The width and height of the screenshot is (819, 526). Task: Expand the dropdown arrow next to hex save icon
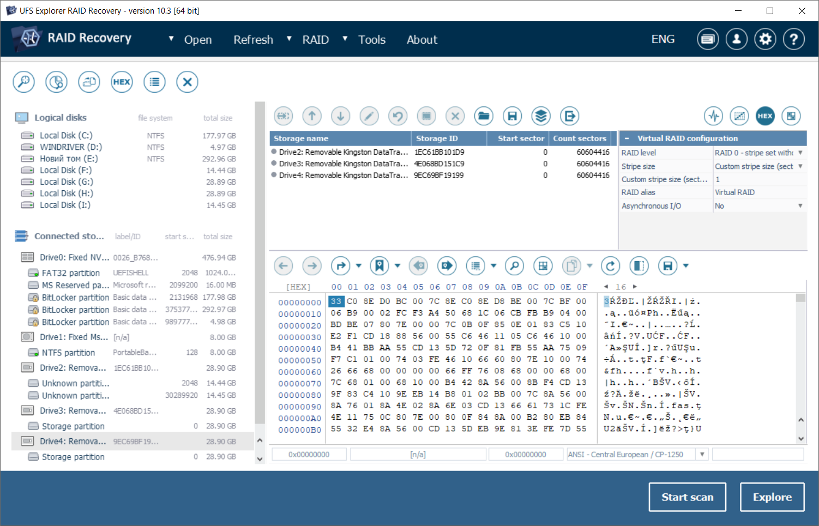[x=686, y=266]
